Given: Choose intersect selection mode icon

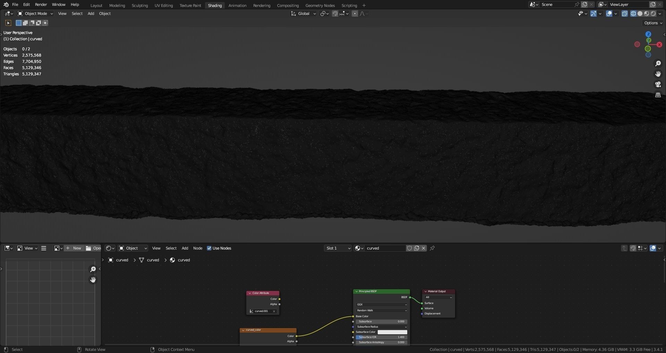Looking at the screenshot, I should tap(45, 23).
